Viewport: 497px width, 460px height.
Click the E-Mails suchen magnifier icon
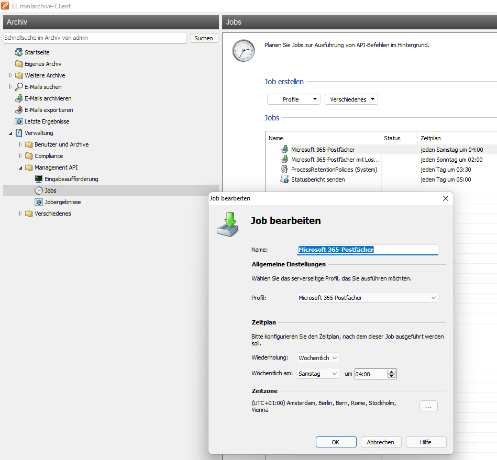(x=19, y=87)
